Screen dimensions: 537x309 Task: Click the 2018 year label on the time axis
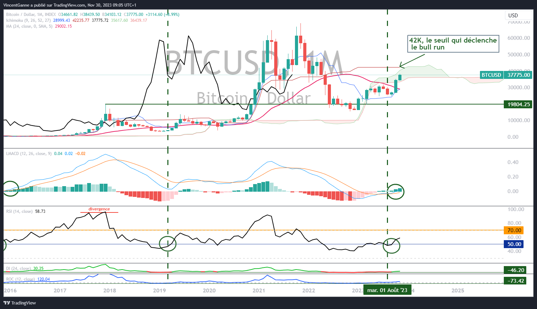(110, 290)
